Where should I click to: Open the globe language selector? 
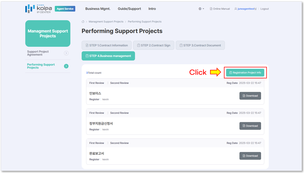pos(201,9)
